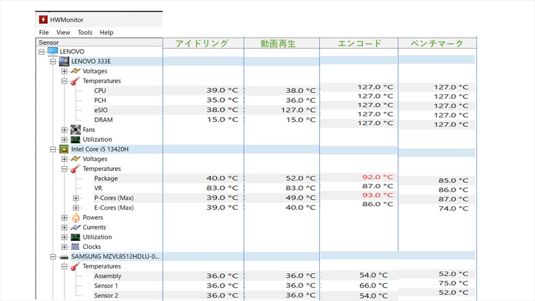This screenshot has width=535, height=301.
Task: Click the Voltages icon under Intel Core i5
Action: 75,159
